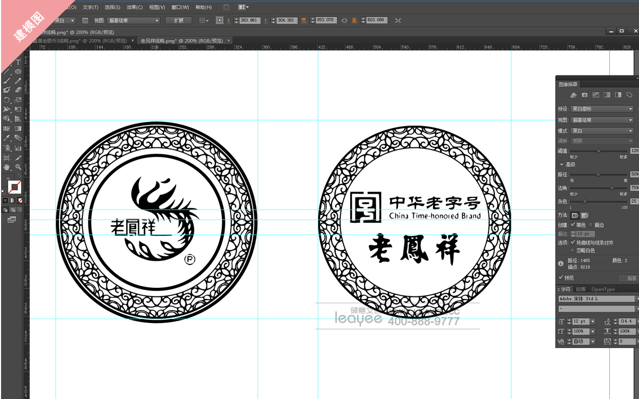Open the 效果(C) menu
This screenshot has height=399, width=639.
(x=135, y=7)
